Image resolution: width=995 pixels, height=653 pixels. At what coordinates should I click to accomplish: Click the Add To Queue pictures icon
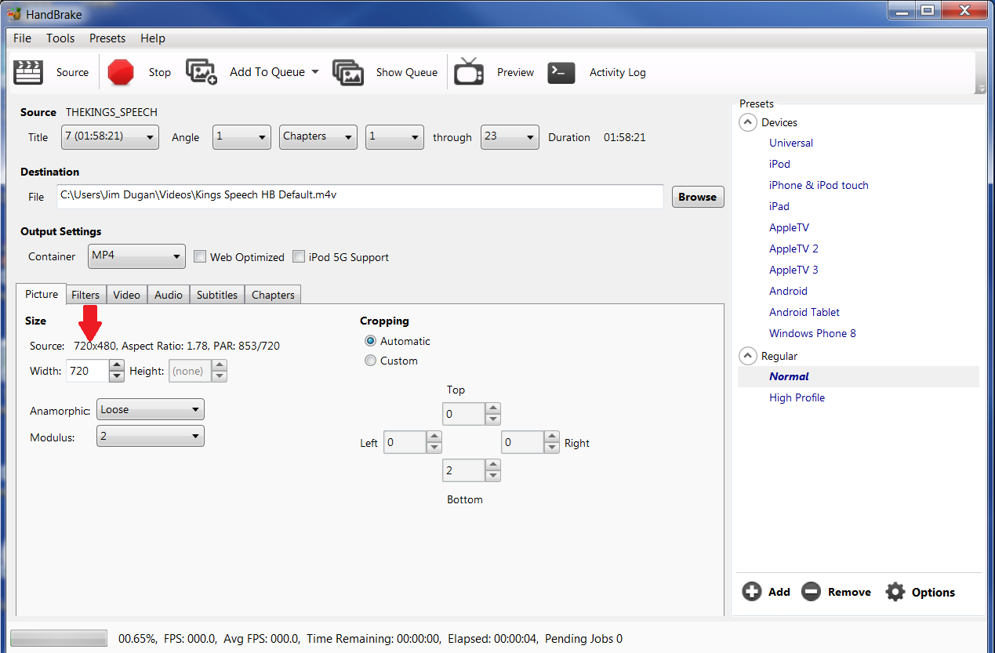(x=201, y=71)
